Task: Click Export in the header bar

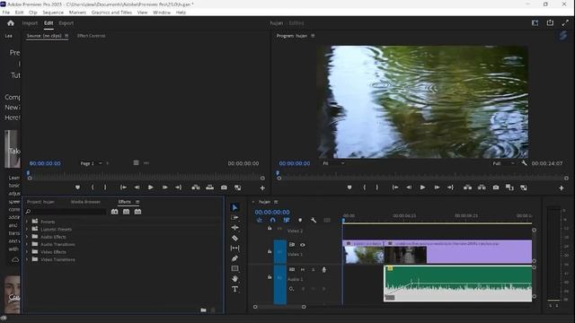Action: point(66,23)
